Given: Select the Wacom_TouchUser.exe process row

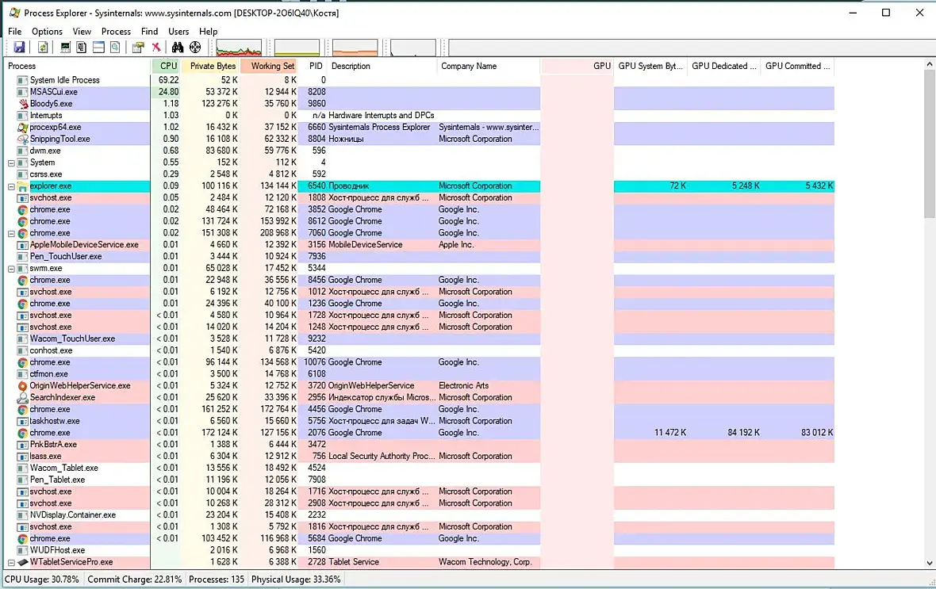Looking at the screenshot, I should tap(420, 339).
